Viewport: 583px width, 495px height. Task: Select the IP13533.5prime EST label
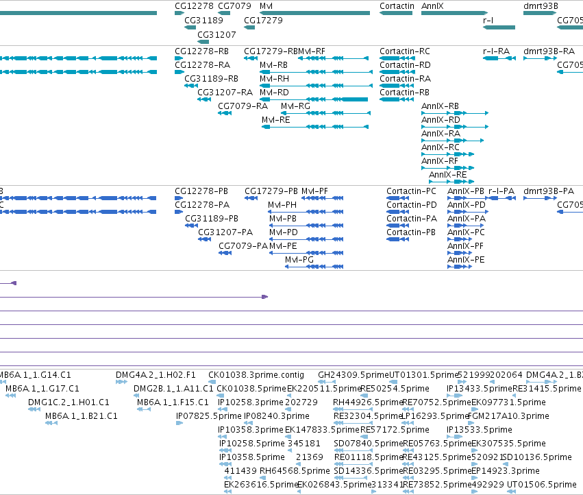coord(480,429)
